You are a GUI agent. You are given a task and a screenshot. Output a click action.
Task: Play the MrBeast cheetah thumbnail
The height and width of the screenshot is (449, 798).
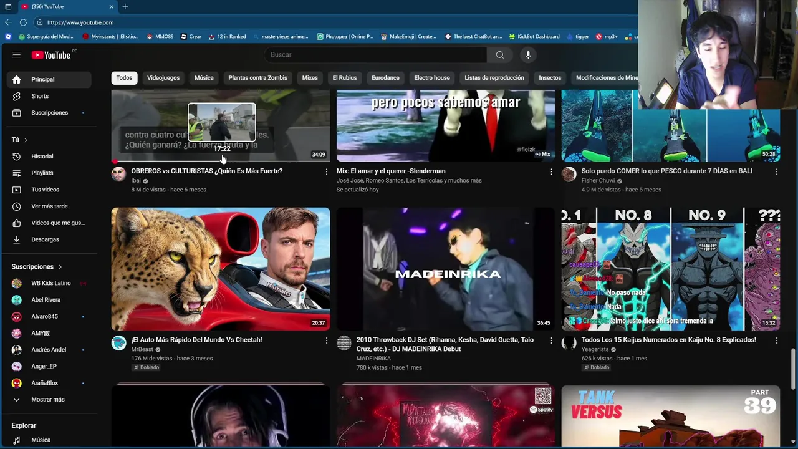point(221,269)
